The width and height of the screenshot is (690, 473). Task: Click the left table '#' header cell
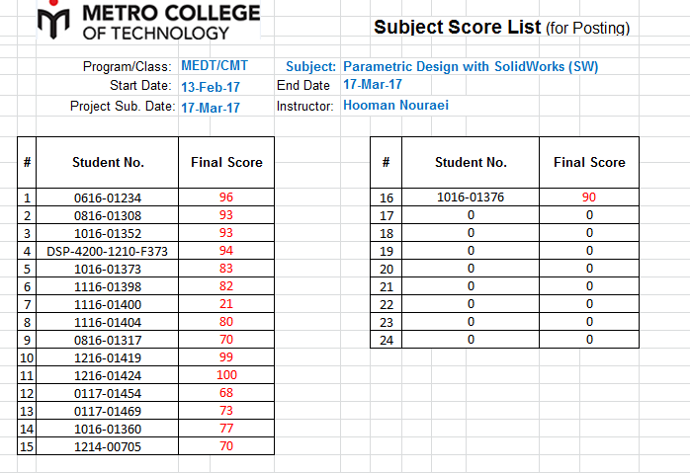[27, 162]
